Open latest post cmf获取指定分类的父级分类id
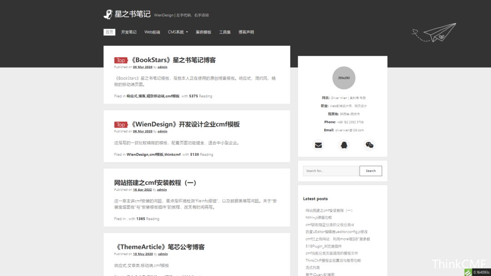This screenshot has width=491, height=276. [330, 225]
